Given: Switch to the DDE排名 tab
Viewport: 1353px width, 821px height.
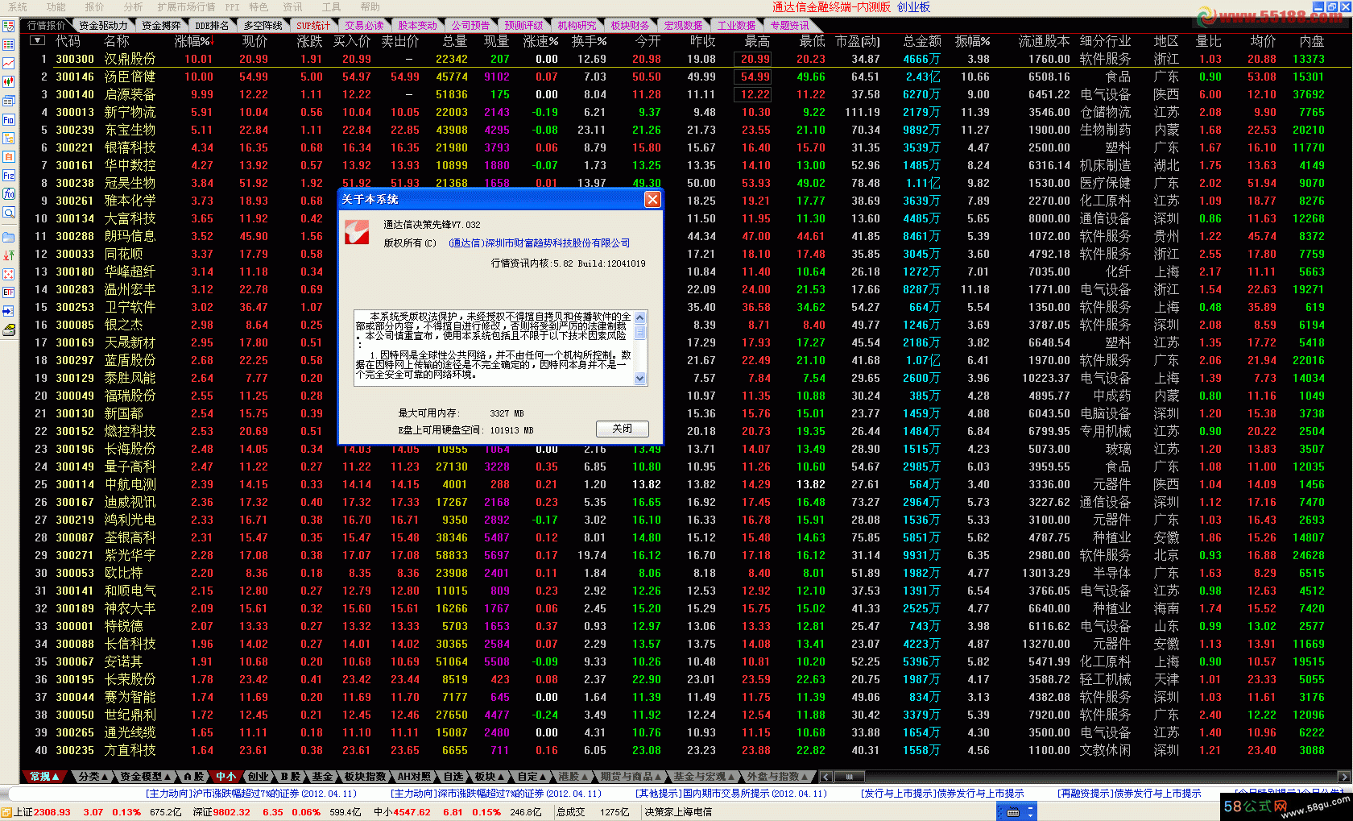Looking at the screenshot, I should tap(212, 26).
